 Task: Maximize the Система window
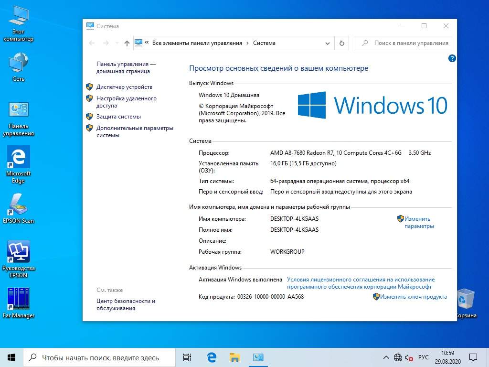tap(424, 26)
